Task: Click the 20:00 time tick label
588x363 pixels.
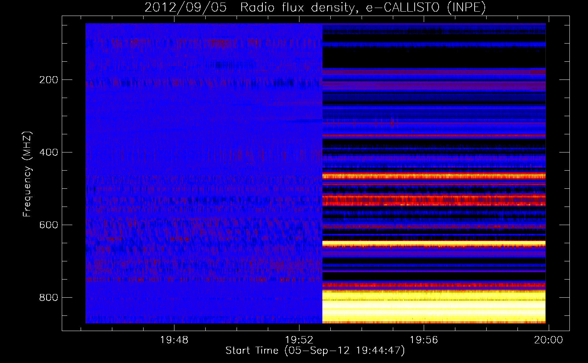Action: click(548, 340)
